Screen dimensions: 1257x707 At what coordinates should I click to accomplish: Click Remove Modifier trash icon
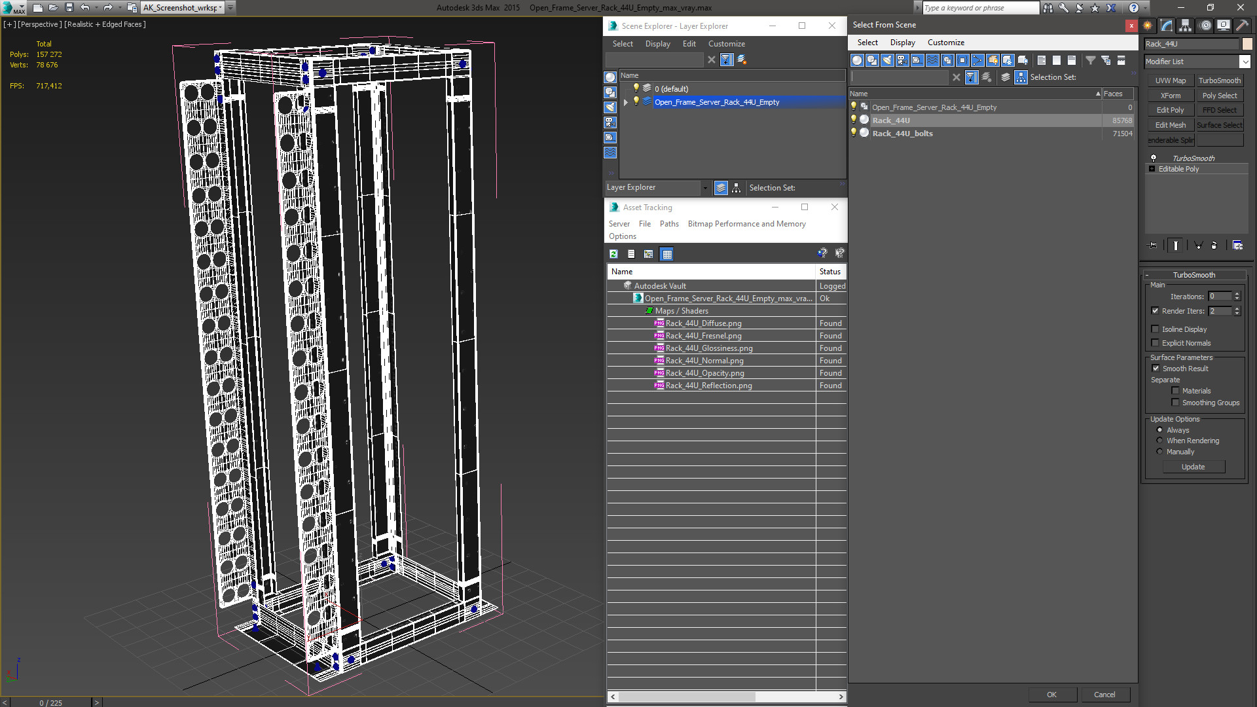[x=1214, y=245]
